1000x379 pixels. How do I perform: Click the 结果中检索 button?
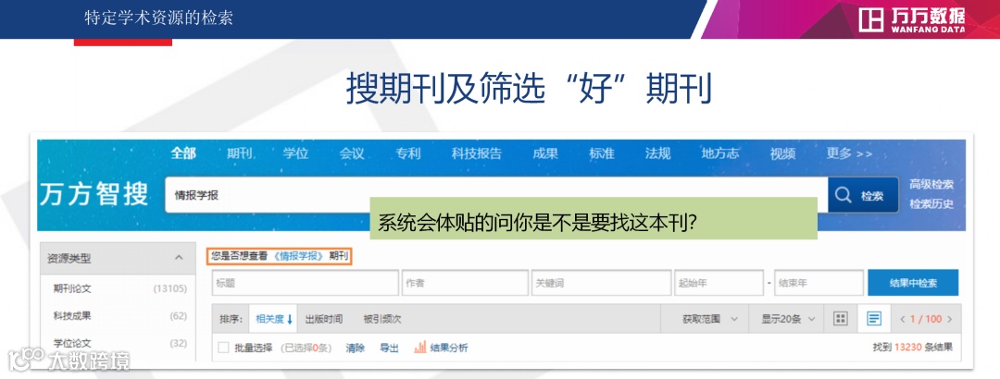[x=913, y=283]
